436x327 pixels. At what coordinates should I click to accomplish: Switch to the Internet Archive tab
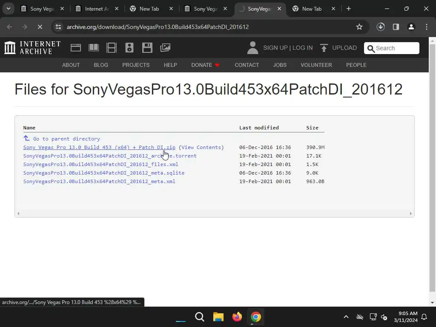point(96,9)
